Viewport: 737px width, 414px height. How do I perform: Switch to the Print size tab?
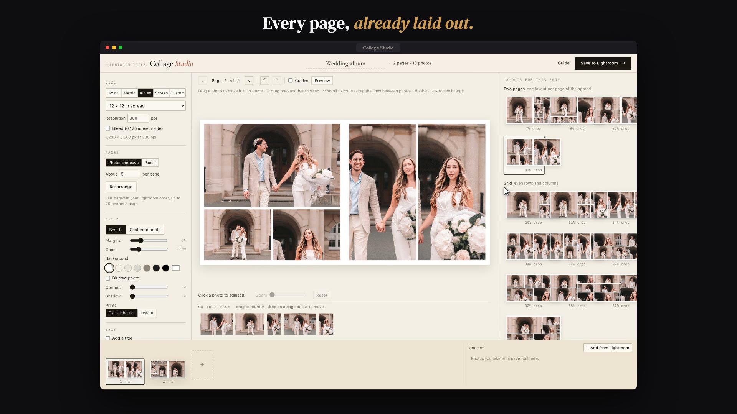114,93
